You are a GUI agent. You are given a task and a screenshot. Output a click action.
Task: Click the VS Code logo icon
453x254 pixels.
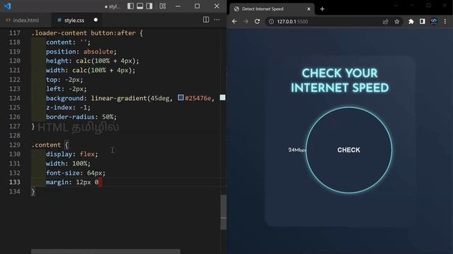(8, 6)
